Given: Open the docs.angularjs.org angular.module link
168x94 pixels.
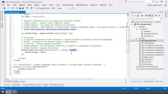Looking at the screenshot, I should [50, 29].
